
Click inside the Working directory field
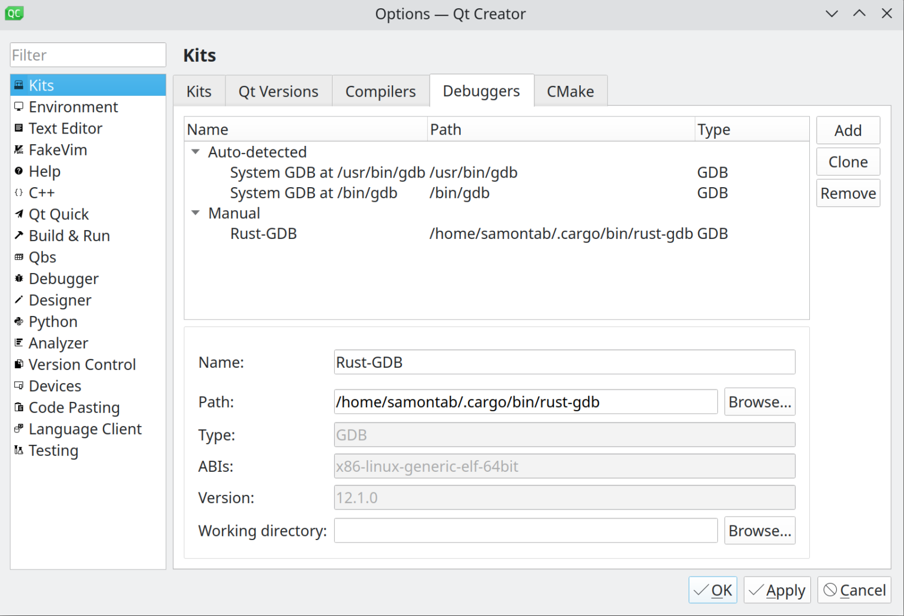(x=525, y=530)
